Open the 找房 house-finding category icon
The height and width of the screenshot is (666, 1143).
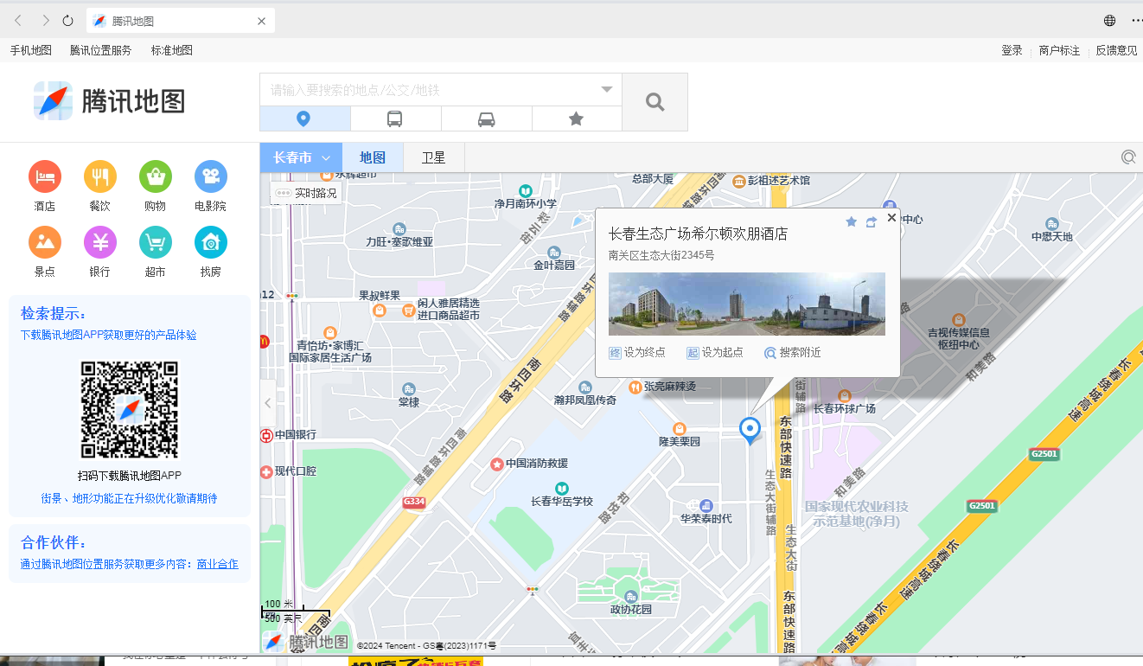[x=211, y=242]
